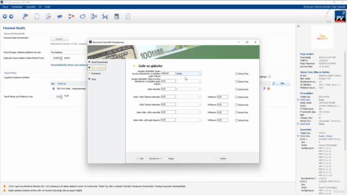The height and width of the screenshot is (195, 347).
Task: Open the PV modules (blue panel) icon
Action: (60, 17)
